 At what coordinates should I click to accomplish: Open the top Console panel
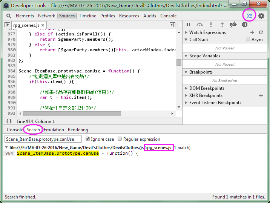169,16
